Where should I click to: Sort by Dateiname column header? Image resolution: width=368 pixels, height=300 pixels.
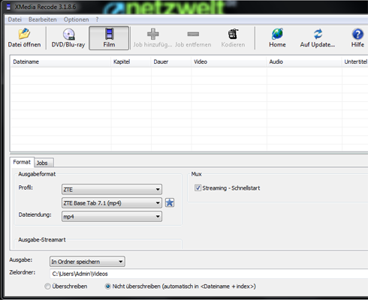[61, 61]
